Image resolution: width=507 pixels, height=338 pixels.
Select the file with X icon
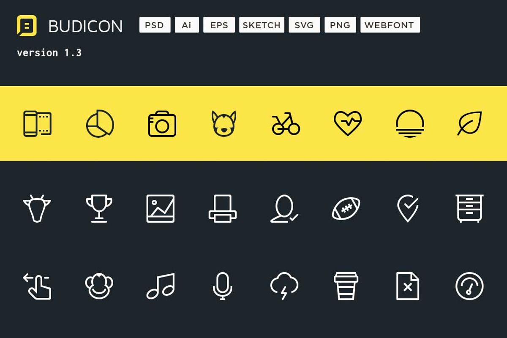tap(408, 286)
